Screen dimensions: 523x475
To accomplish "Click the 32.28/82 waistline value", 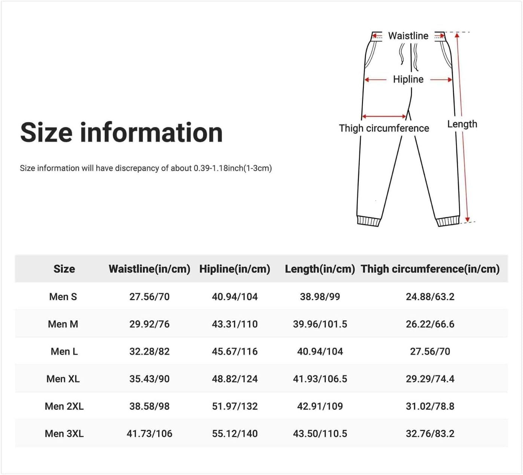I will (149, 352).
